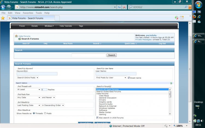205x128 pixels.
Task: Select the Threads radio button
Action: pyautogui.click(x=34, y=113)
